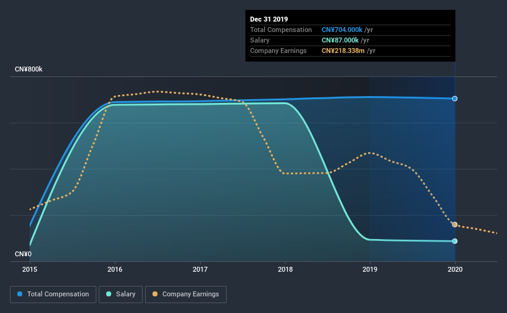Click the 2019 x-axis label
The width and height of the screenshot is (507, 313).
tap(370, 269)
